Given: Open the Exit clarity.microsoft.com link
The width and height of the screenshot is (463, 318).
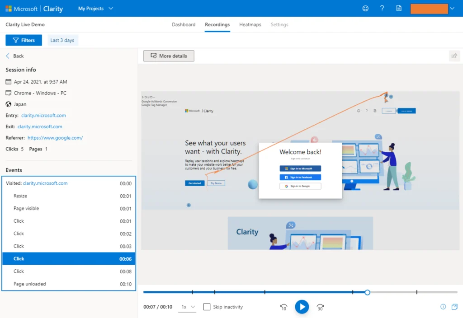Looking at the screenshot, I should coord(40,126).
